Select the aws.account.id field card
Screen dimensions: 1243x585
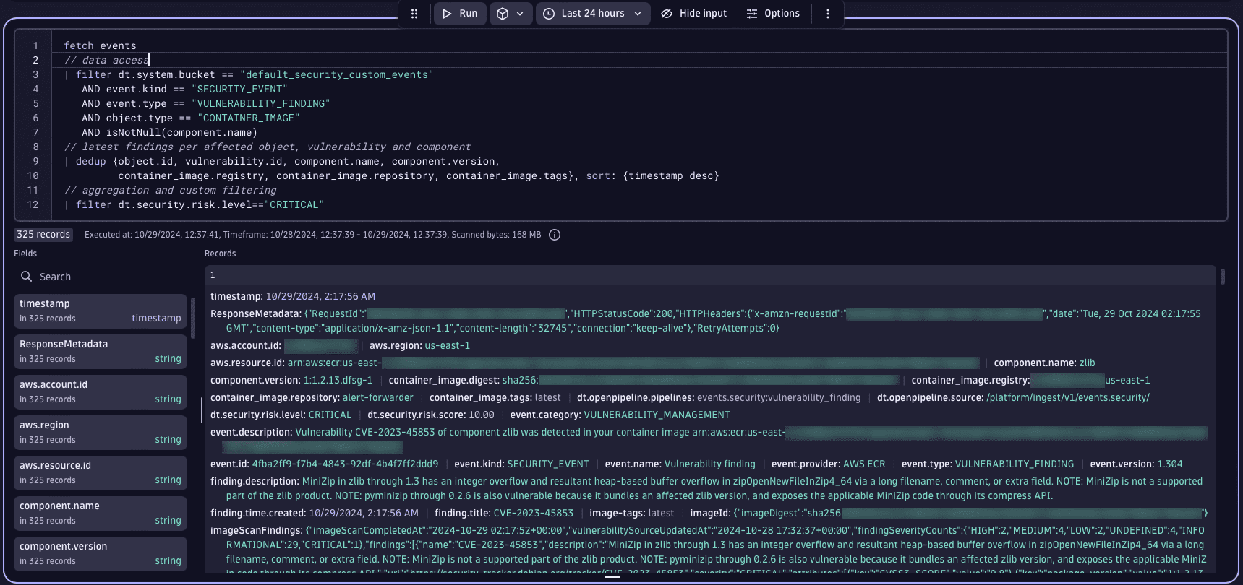click(101, 391)
